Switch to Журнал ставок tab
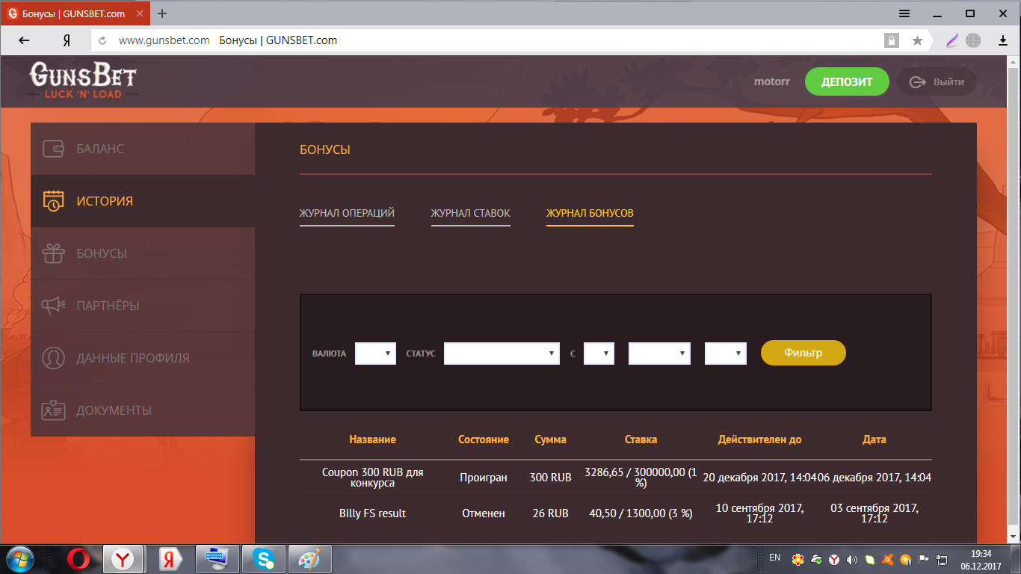The image size is (1021, 574). [x=471, y=213]
